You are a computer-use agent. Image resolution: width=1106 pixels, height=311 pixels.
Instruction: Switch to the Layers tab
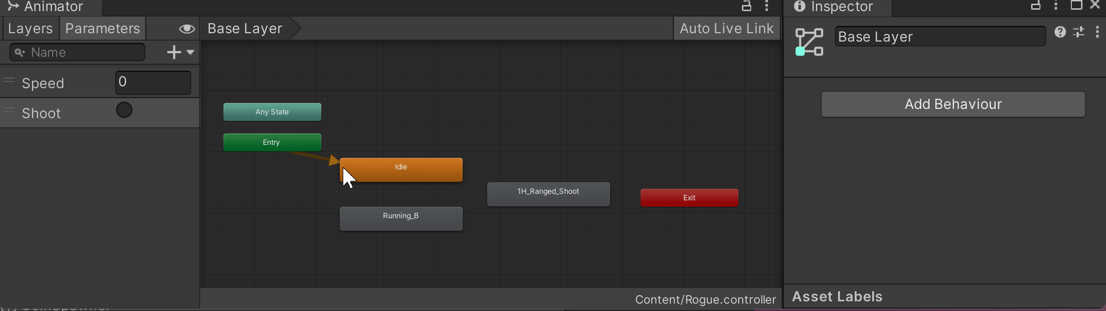pyautogui.click(x=30, y=29)
